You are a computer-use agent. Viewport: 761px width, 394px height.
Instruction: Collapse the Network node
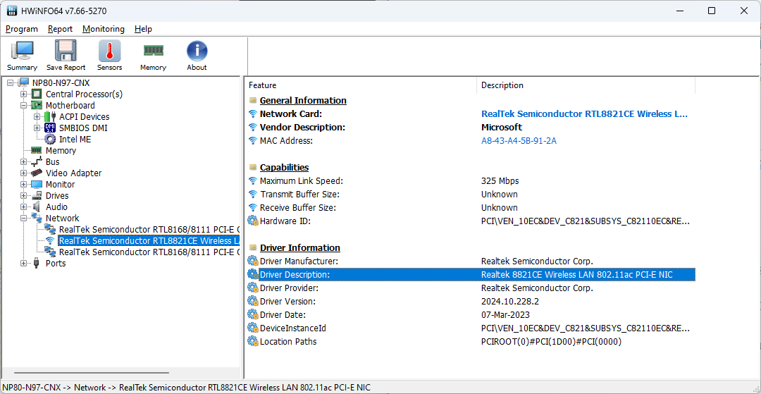tap(24, 218)
